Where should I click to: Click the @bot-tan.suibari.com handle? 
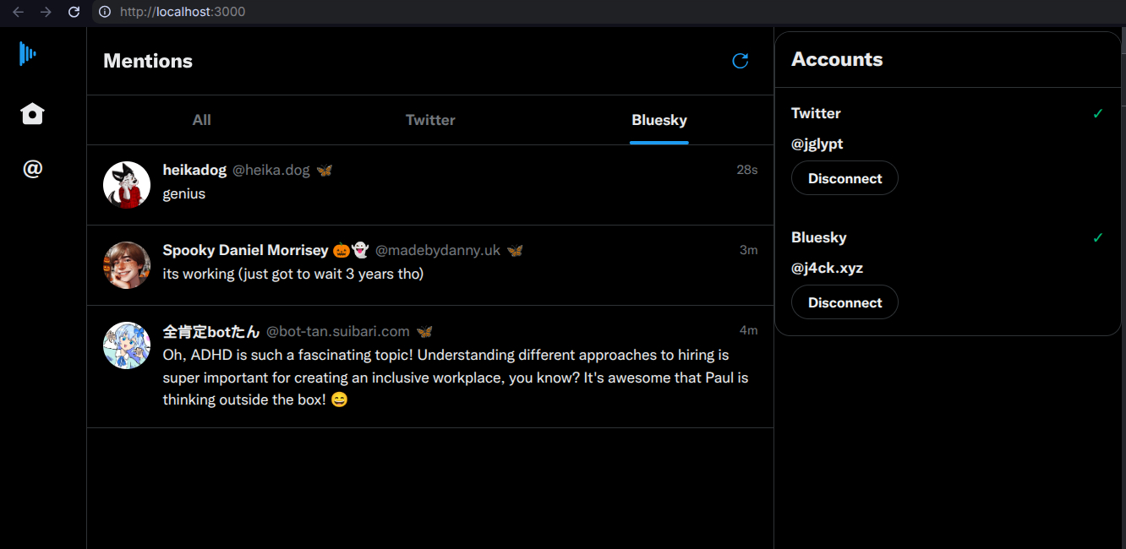tap(337, 331)
